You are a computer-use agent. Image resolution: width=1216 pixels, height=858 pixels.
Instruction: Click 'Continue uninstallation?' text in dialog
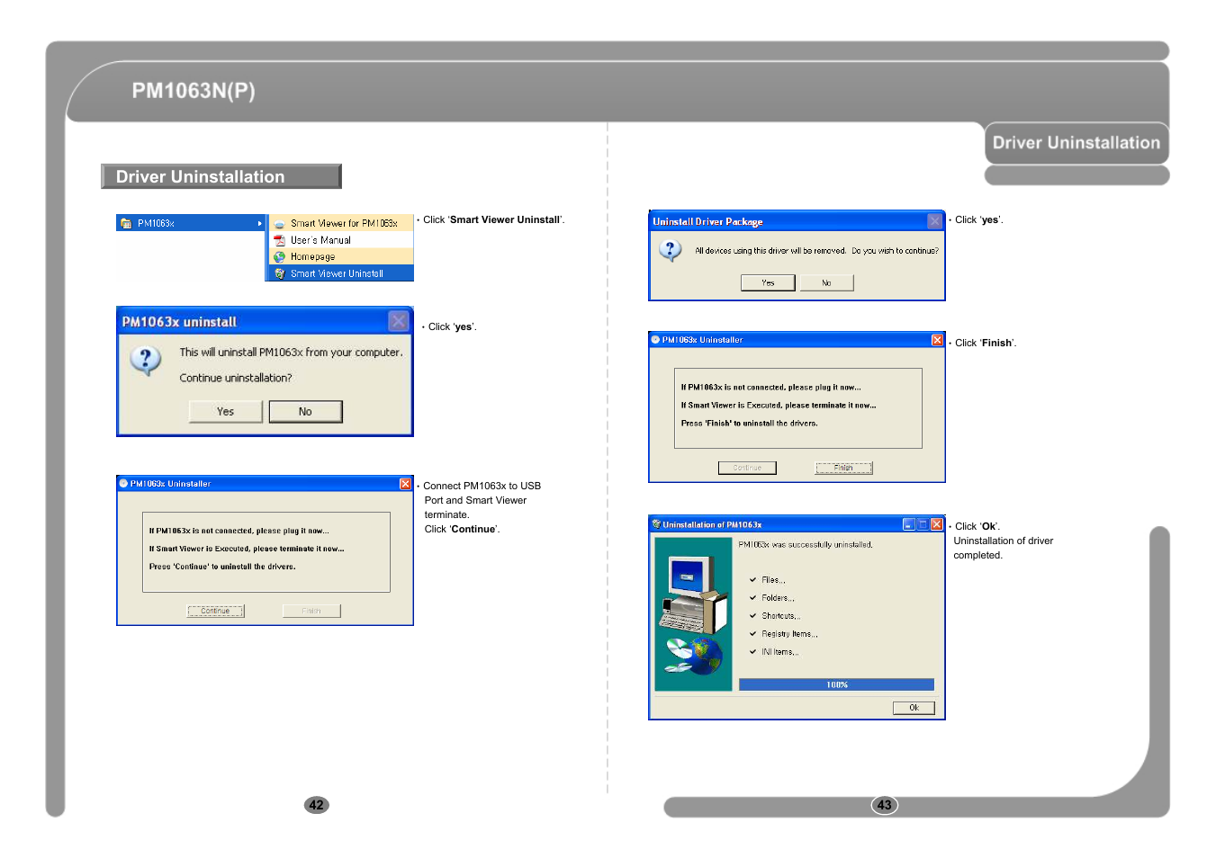click(236, 378)
